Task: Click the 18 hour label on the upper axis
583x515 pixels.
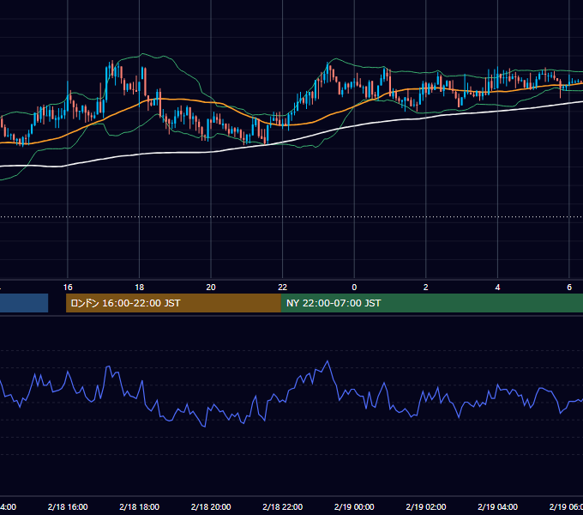Action: coord(140,288)
